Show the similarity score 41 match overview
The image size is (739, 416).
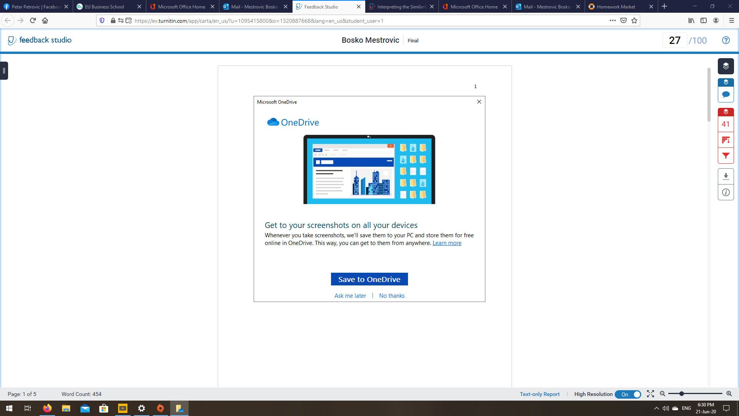[726, 124]
